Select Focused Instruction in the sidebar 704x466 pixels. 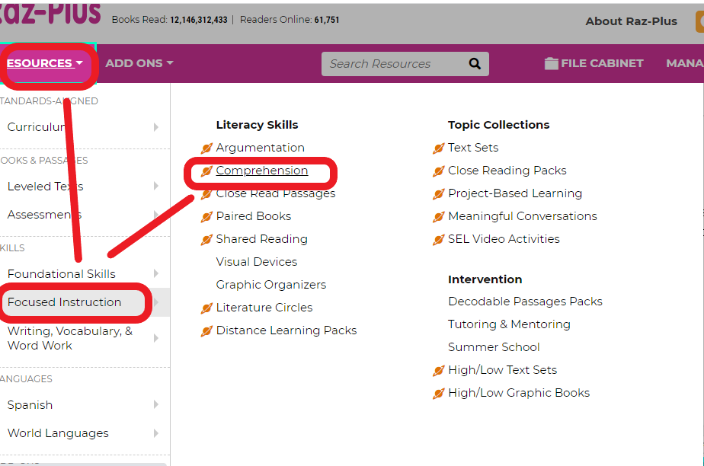click(x=65, y=302)
